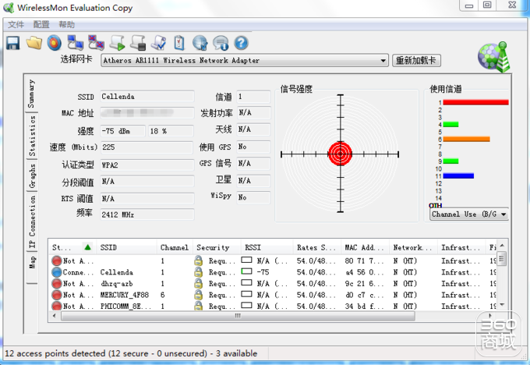Sort by the Network Type column header

[x=413, y=247]
